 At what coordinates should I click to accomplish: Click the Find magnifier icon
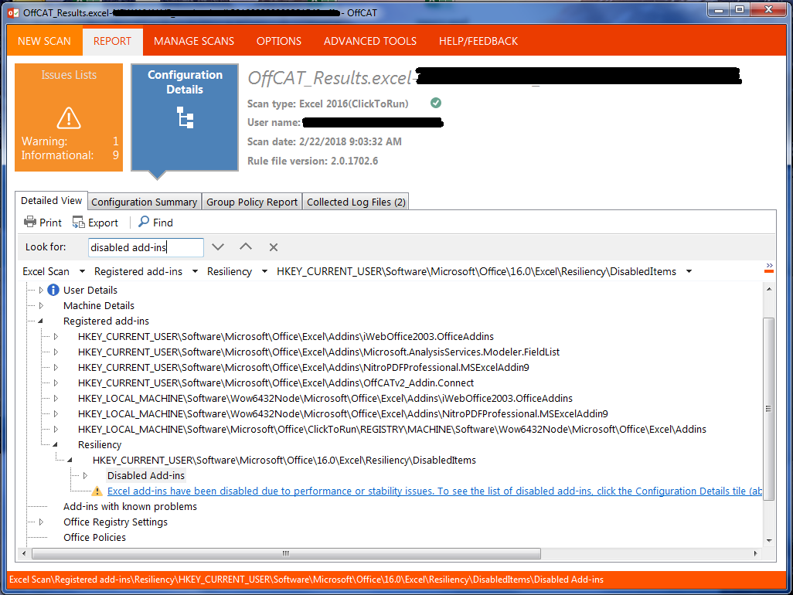(x=144, y=222)
